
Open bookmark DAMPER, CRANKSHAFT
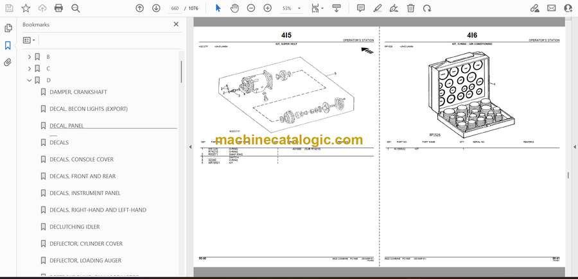(78, 92)
